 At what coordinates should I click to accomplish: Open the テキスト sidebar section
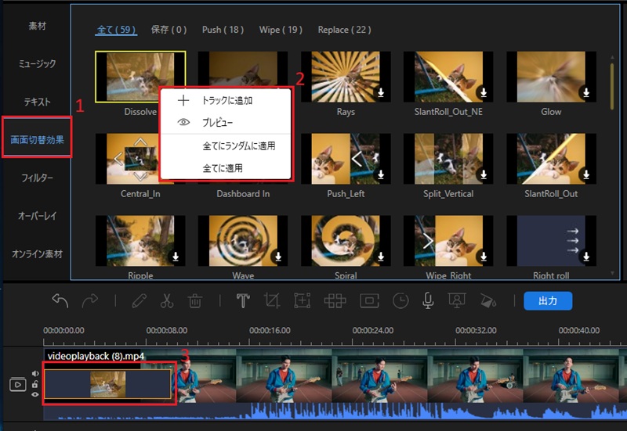37,102
